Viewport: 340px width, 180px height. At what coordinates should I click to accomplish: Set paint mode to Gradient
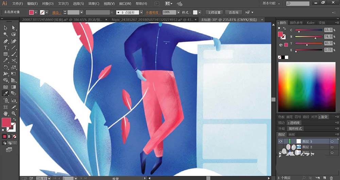[10, 136]
